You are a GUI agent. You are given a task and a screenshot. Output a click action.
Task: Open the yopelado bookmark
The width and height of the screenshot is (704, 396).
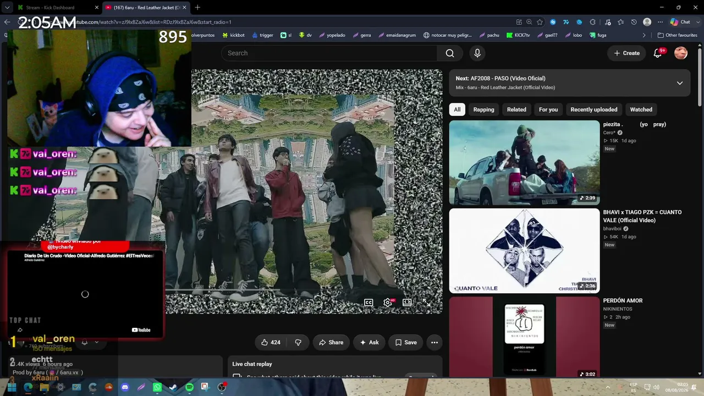[x=332, y=35]
